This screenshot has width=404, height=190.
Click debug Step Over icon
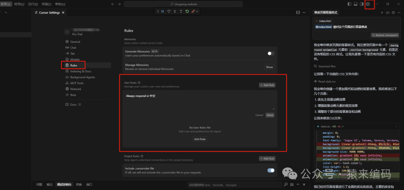pos(169,11)
